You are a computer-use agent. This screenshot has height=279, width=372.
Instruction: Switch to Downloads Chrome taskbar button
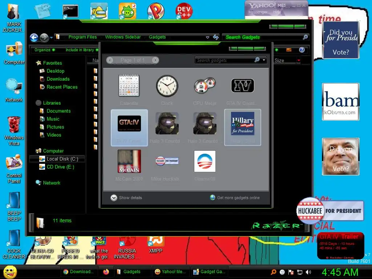[x=78, y=272]
